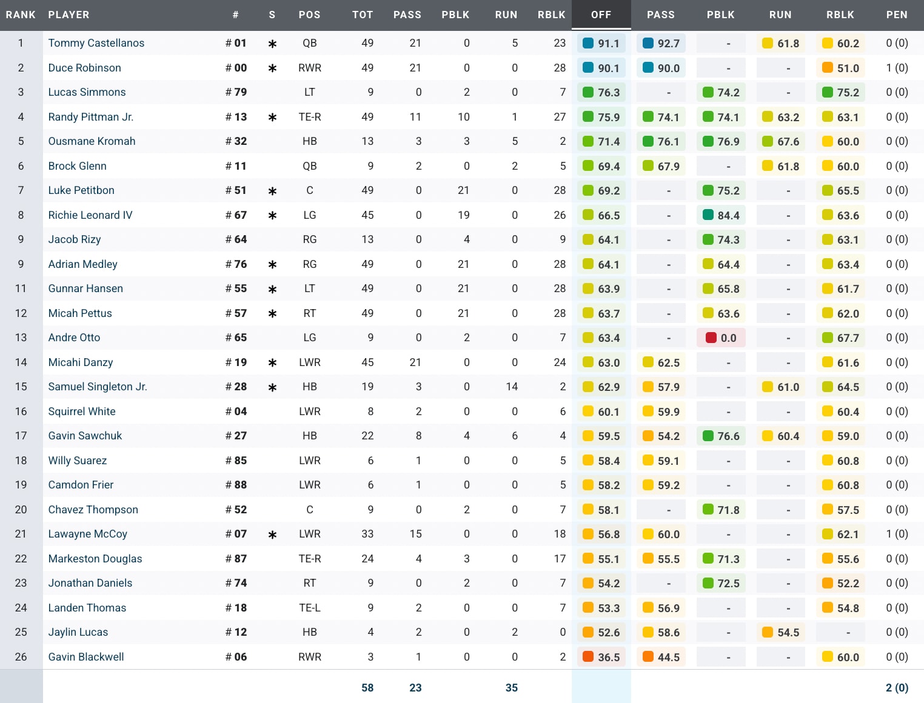
Task: Toggle the starter mark beside Lawayne McCoy
Action: click(272, 534)
